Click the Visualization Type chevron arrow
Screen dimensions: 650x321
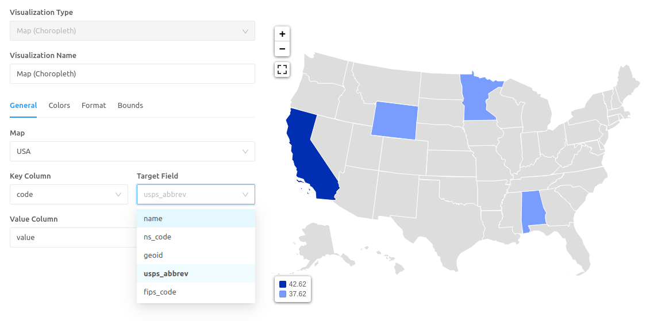tap(245, 31)
